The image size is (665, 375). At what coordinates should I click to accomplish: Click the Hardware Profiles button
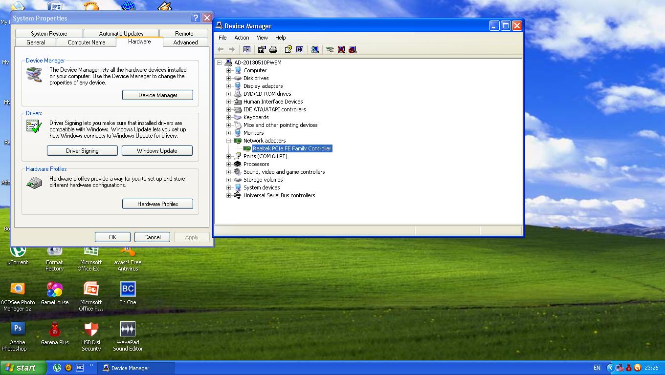(157, 204)
